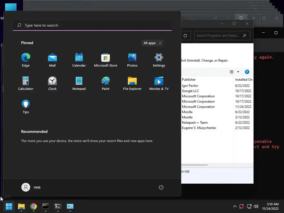The width and height of the screenshot is (284, 213).
Task: Click the horizontal scrollbar in programs list
Action: (x=194, y=165)
